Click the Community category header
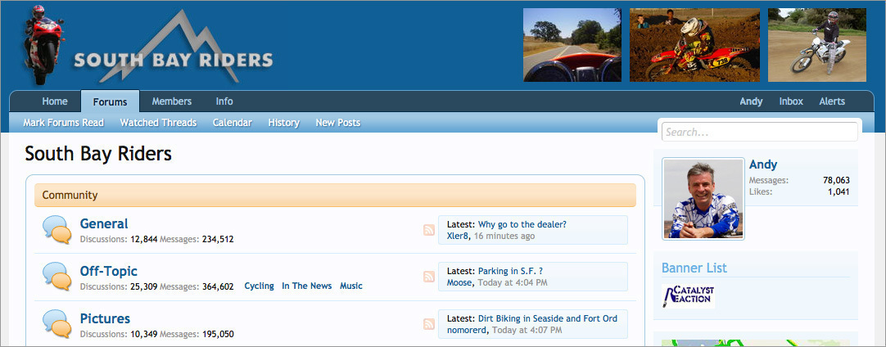This screenshot has width=886, height=347. 335,195
